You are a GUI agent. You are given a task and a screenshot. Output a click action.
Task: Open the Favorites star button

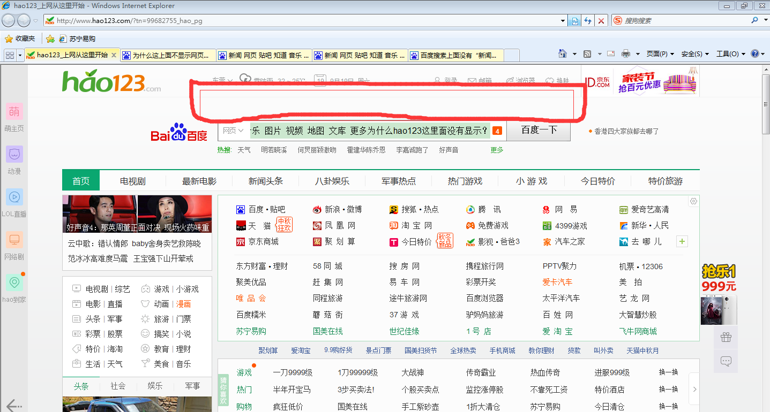click(x=9, y=39)
